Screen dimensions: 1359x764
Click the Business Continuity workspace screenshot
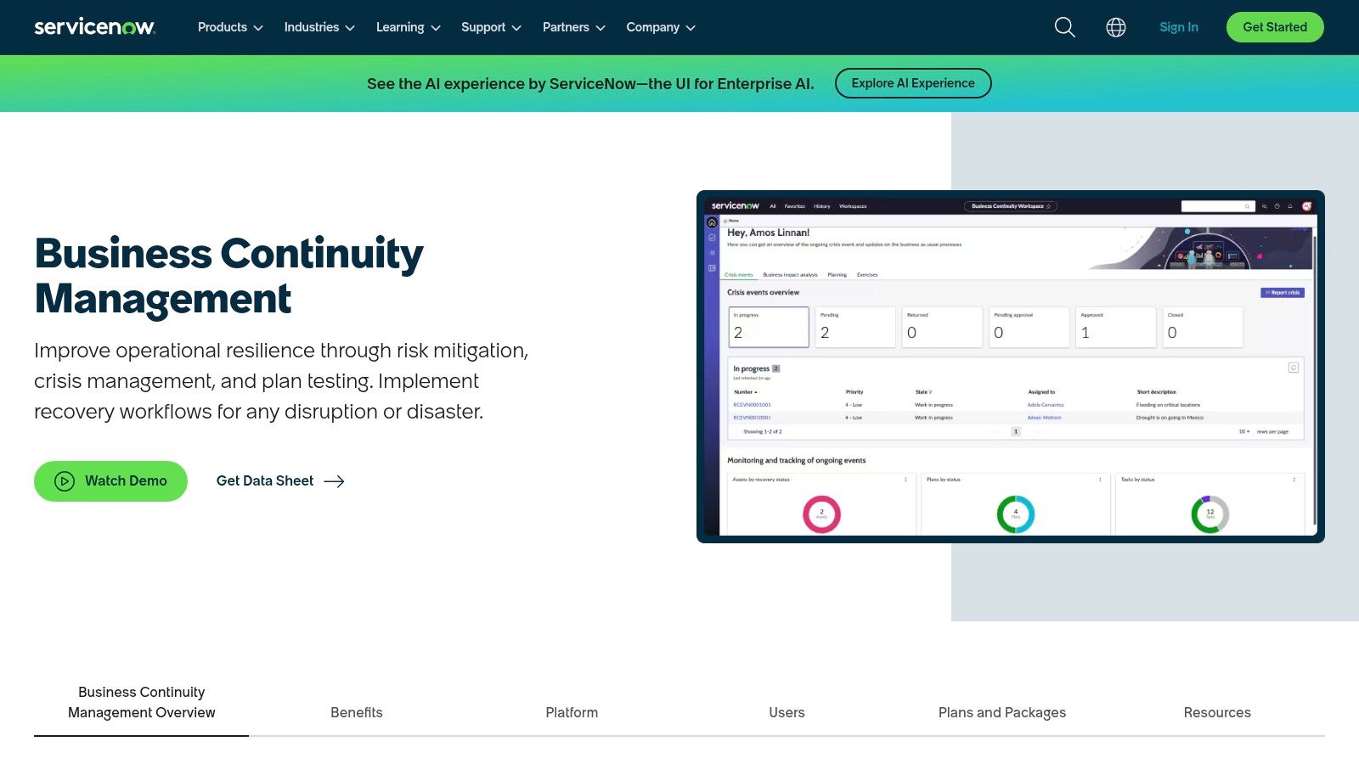(x=1010, y=367)
